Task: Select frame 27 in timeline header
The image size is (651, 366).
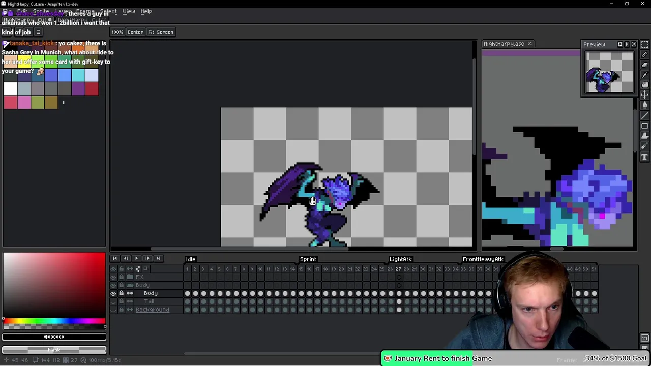Action: [x=399, y=269]
